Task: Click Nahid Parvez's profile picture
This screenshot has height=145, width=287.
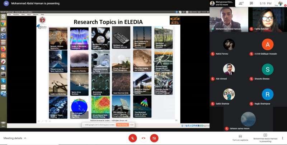Action: point(229,45)
